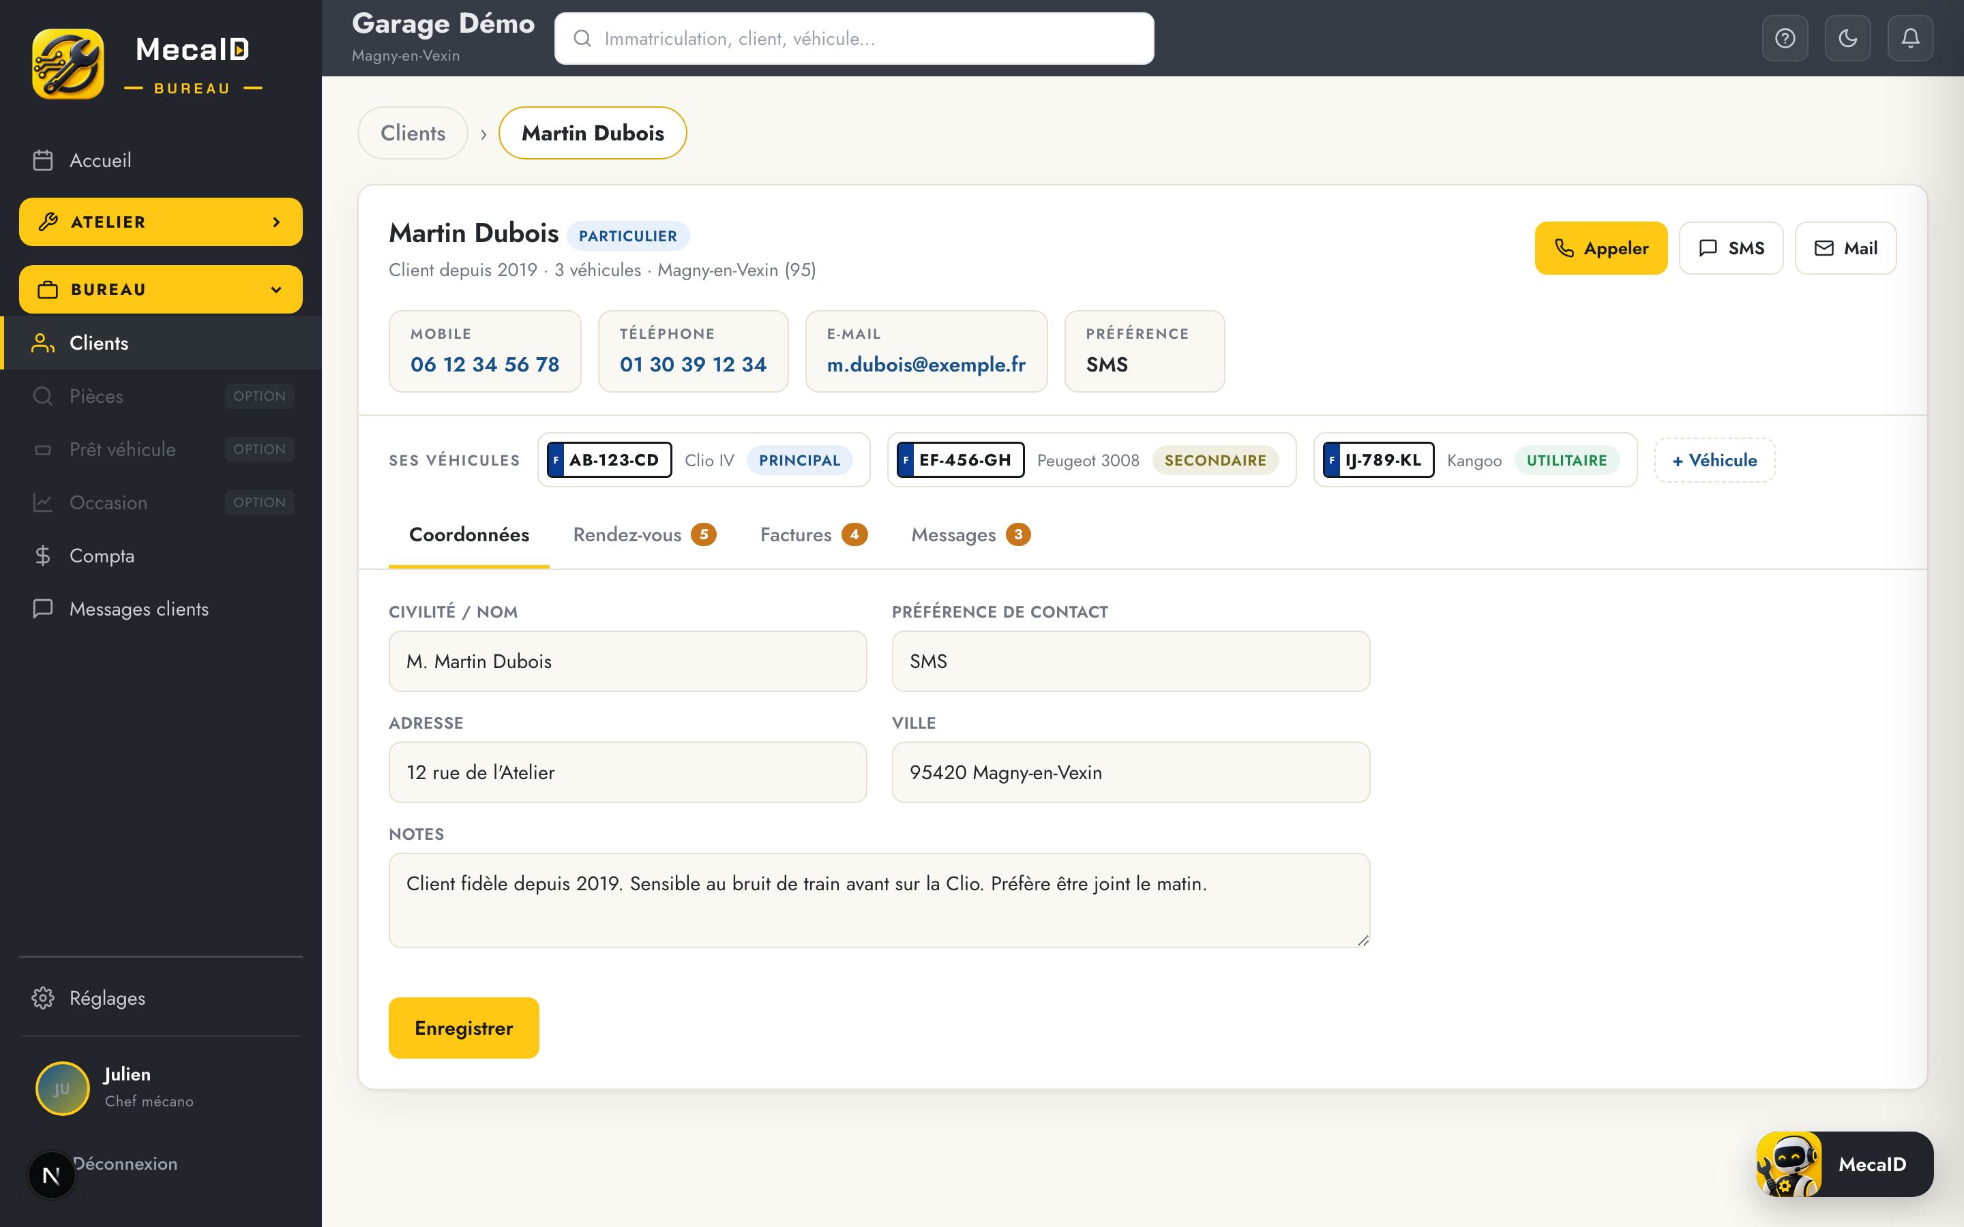Click the Prêt véhicule car icon
This screenshot has width=1964, height=1227.
tap(43, 450)
